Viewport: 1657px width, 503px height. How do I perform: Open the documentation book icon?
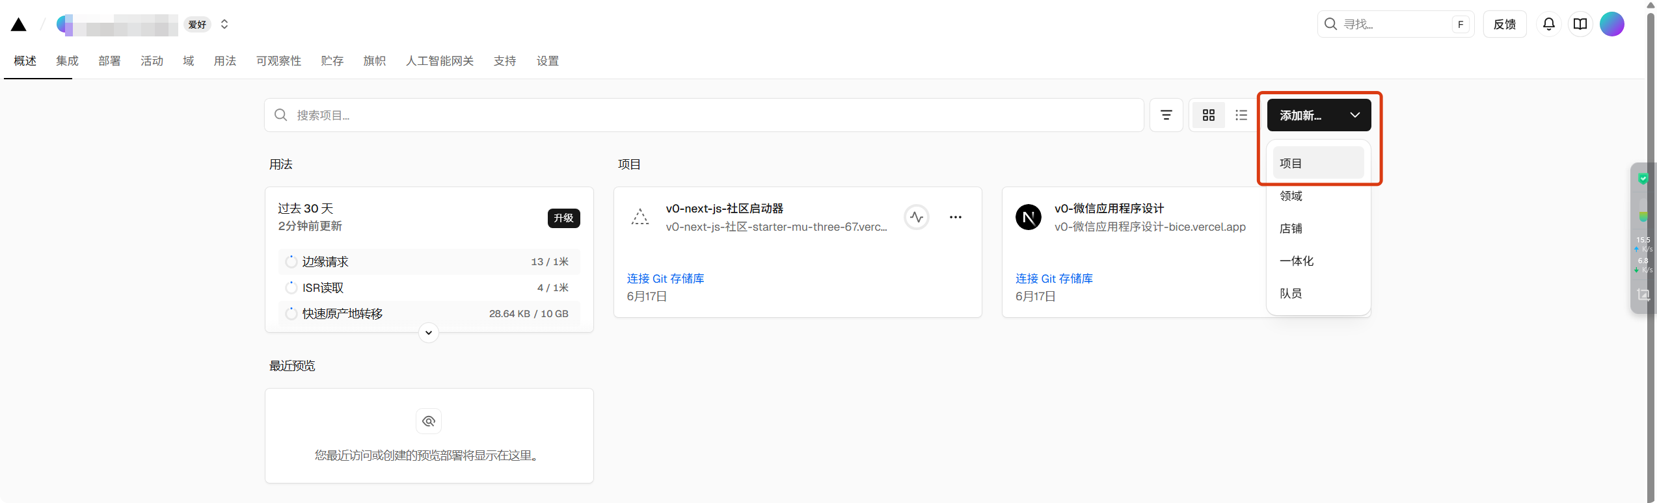pyautogui.click(x=1580, y=24)
